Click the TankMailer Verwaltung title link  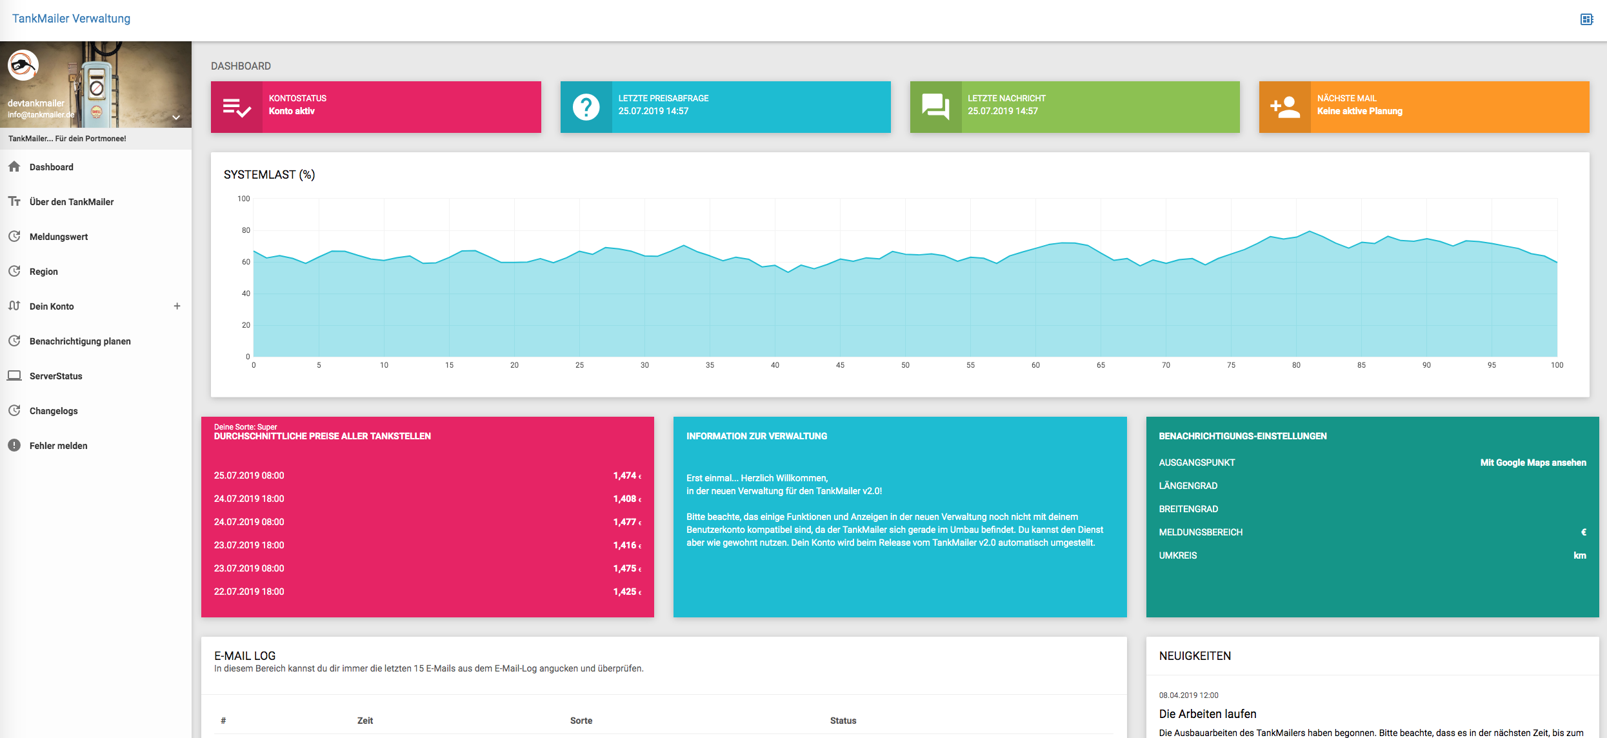point(71,19)
